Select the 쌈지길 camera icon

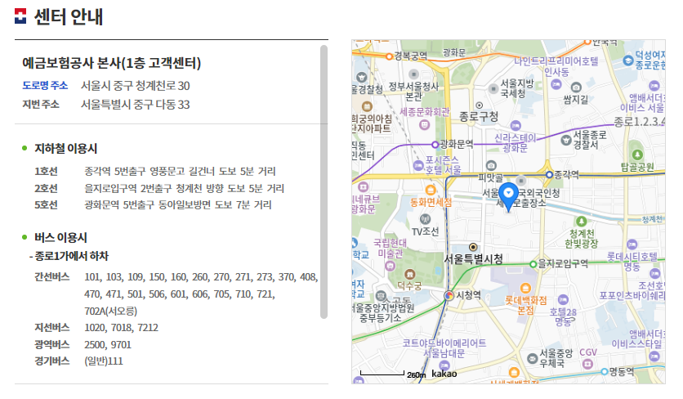[576, 87]
